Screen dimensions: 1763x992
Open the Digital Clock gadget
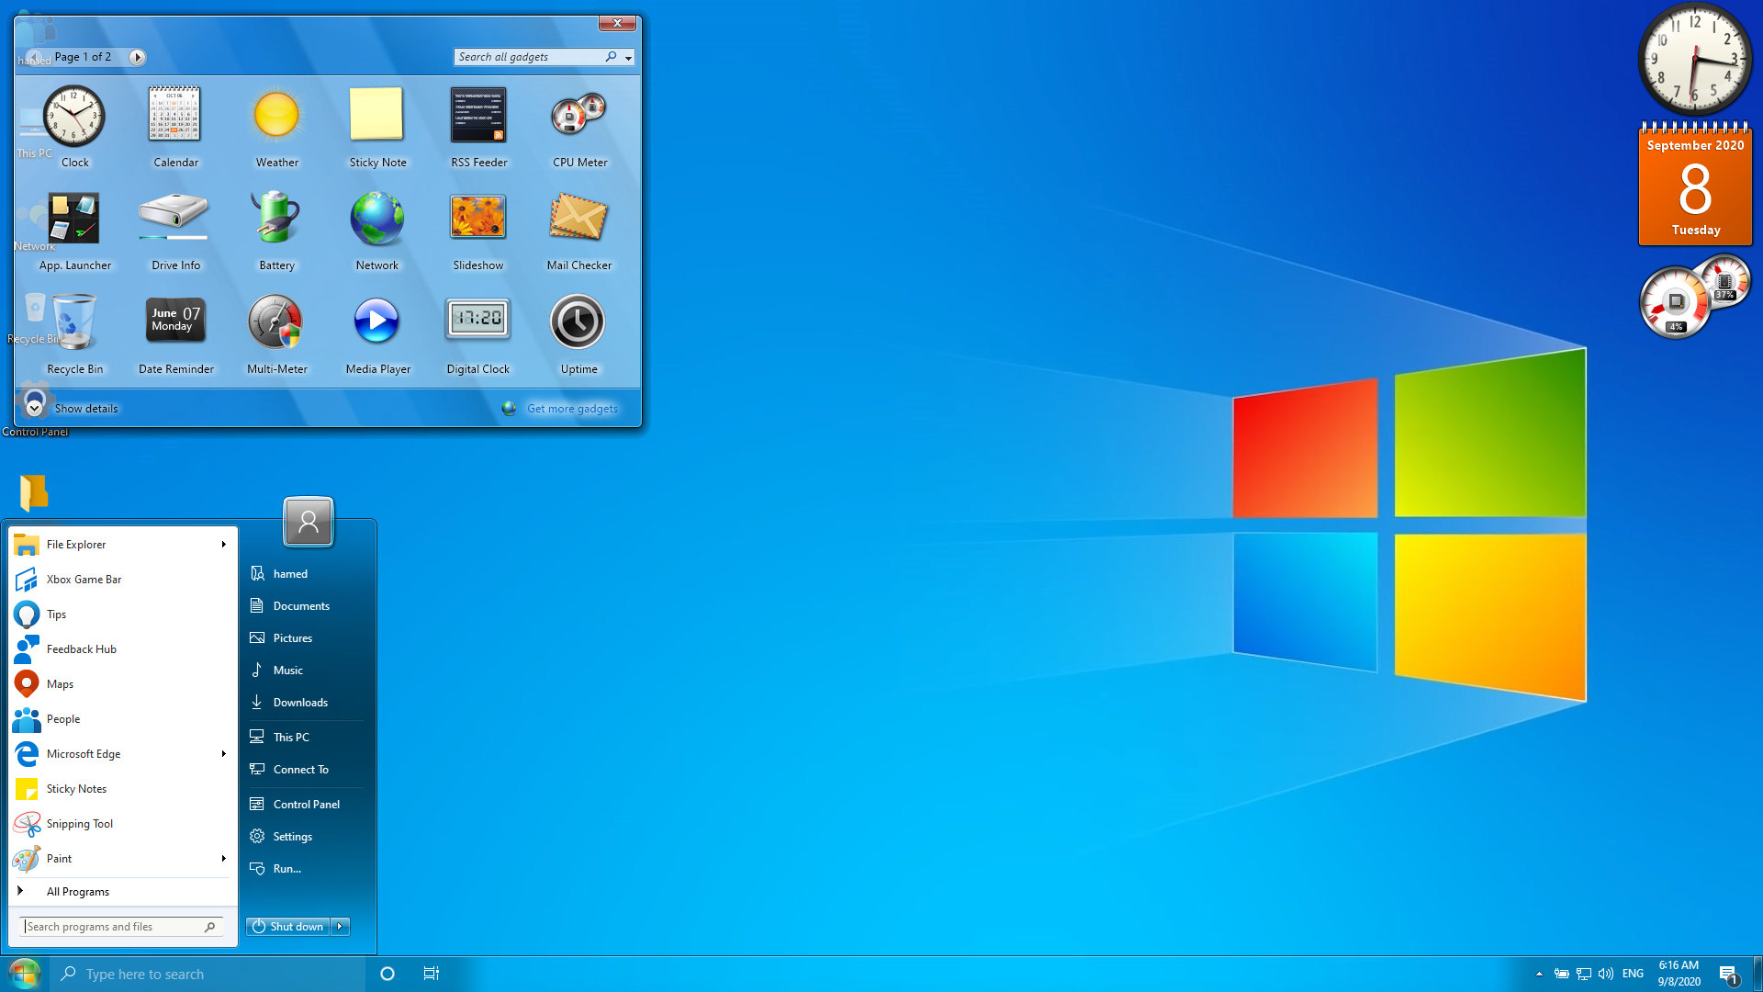coord(478,321)
